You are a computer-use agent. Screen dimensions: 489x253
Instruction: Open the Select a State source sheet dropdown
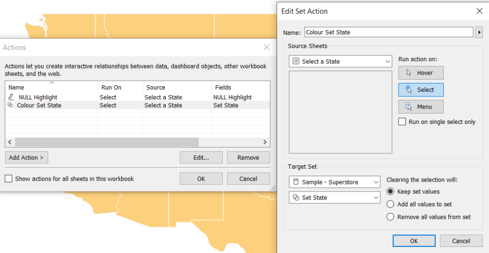pos(340,61)
